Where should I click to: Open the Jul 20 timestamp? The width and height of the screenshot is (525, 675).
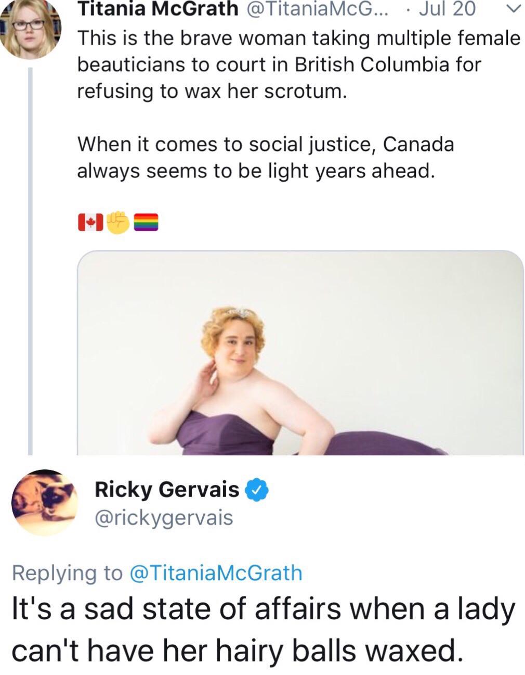(x=447, y=9)
